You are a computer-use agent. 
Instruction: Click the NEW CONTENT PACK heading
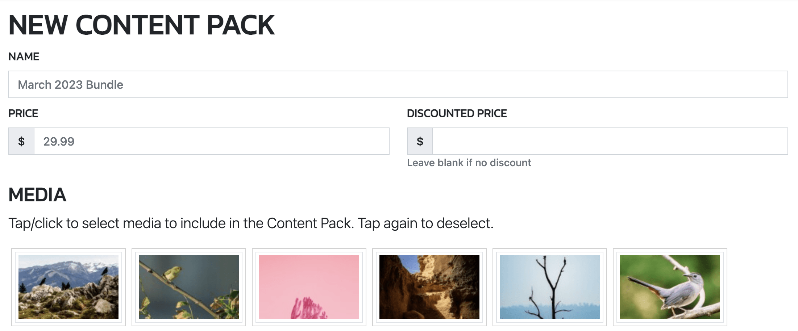point(141,25)
